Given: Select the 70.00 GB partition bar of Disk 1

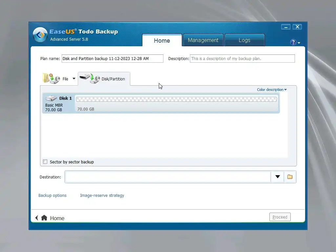Looking at the screenshot, I should (176, 99).
